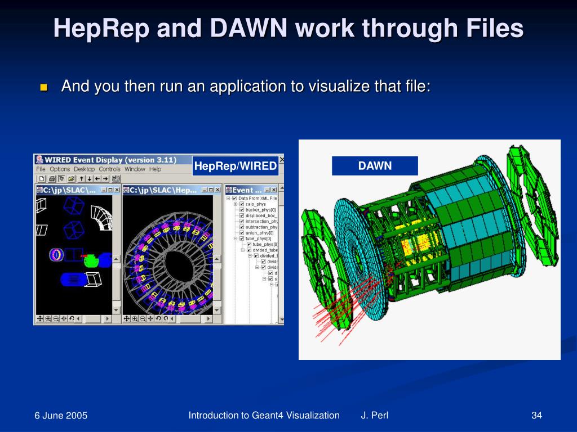Click the DAWN label box
577x432 pixels.
[375, 166]
